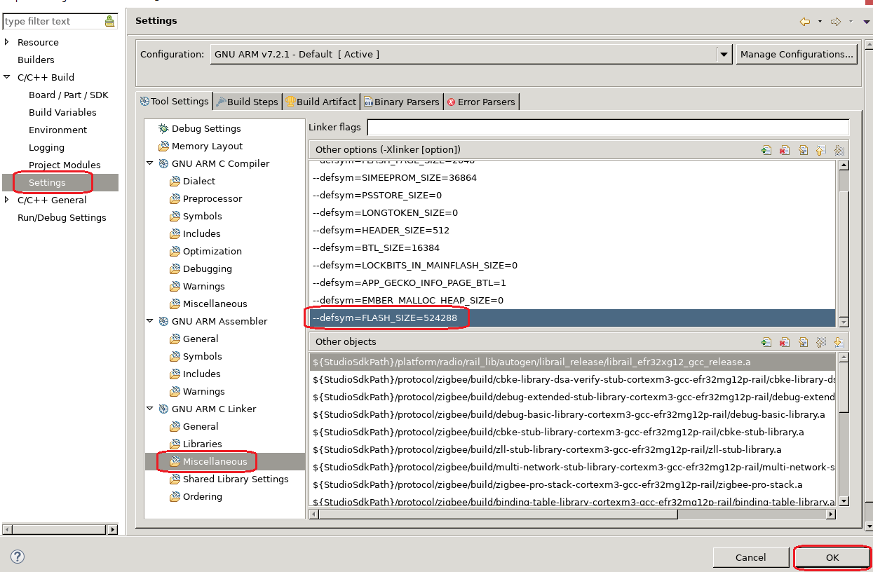Cancel the properties dialog
873x572 pixels.
[750, 557]
